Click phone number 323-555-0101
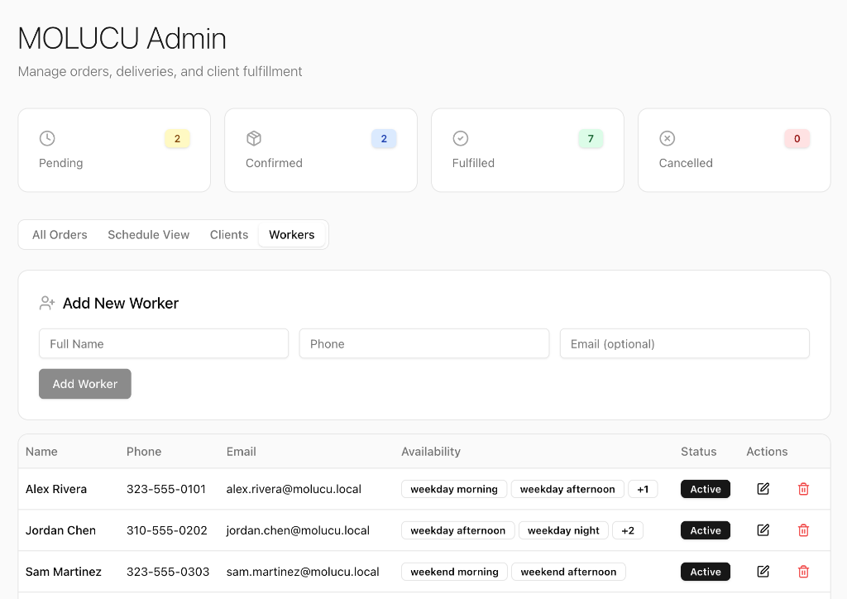Viewport: 847px width, 599px height. click(x=165, y=489)
